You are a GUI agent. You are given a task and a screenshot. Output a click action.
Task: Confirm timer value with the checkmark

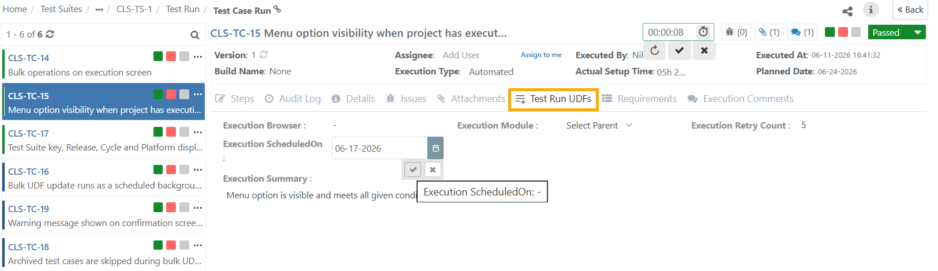[680, 50]
